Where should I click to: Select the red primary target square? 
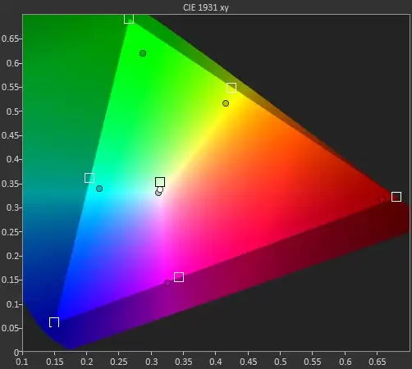coord(396,197)
